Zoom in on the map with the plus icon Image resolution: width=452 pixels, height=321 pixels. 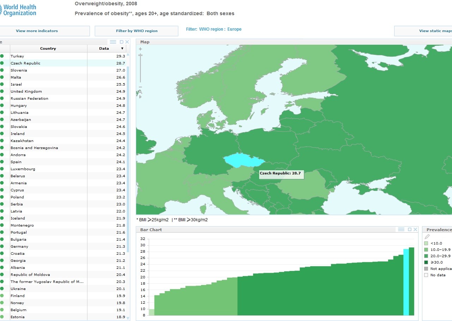140,49
